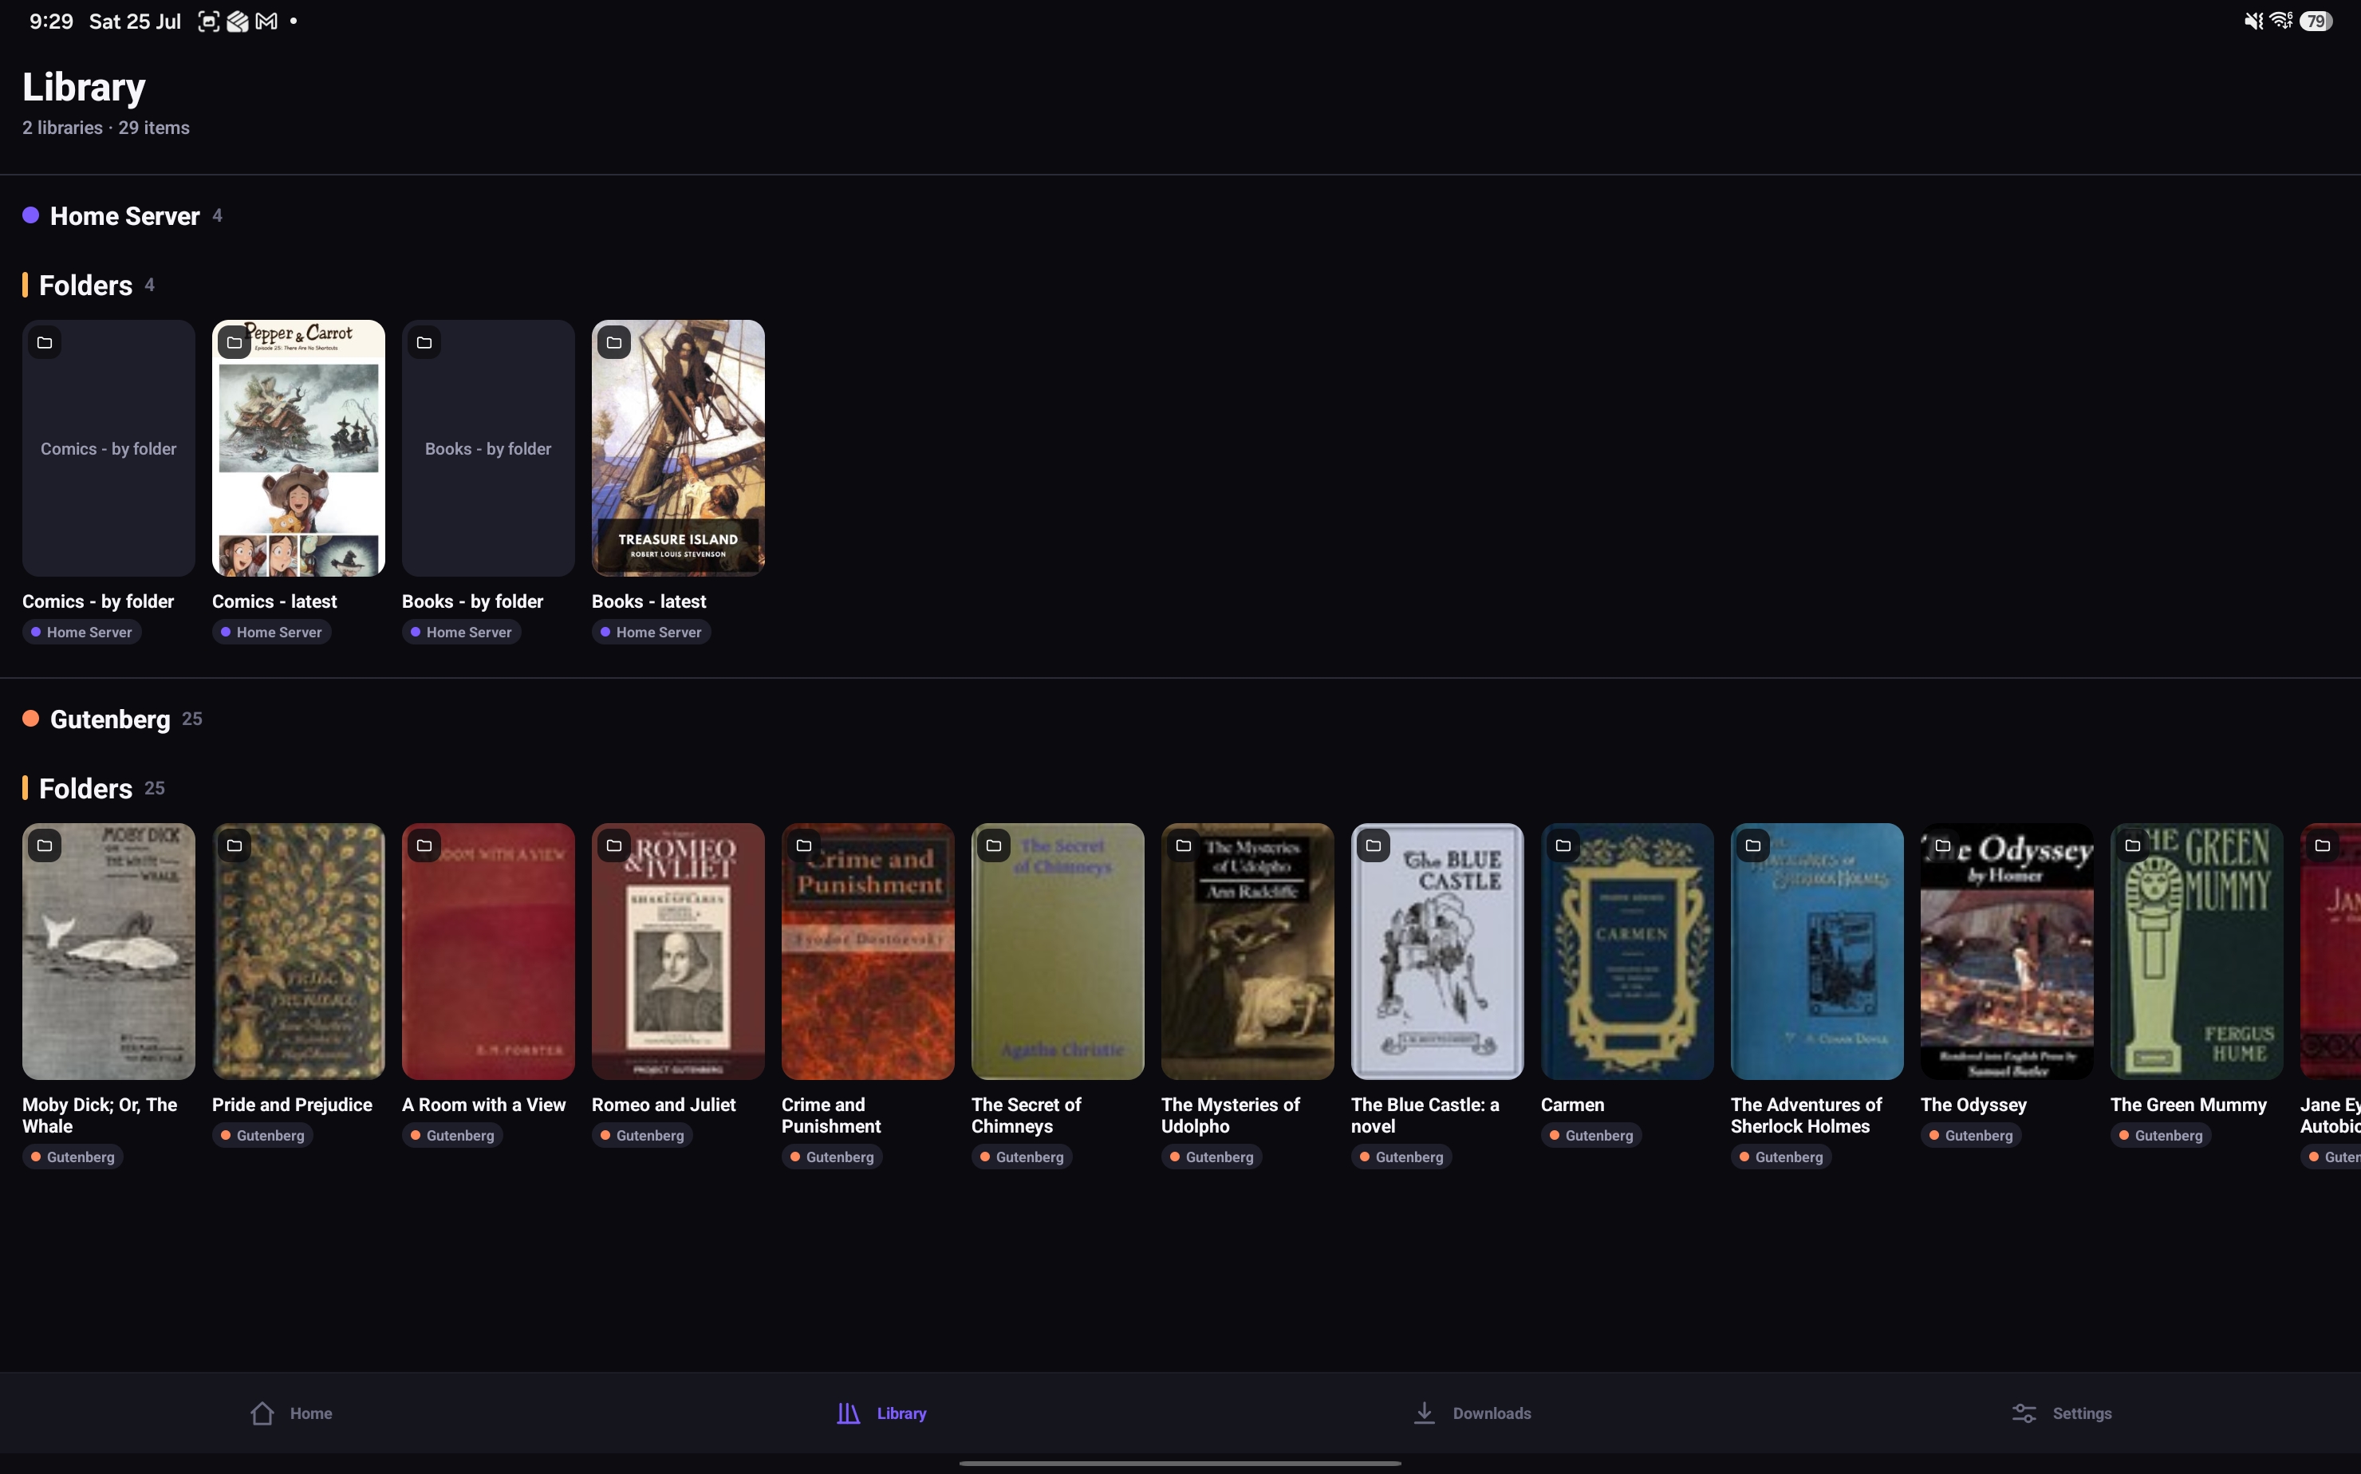Tap folder icon on Comics - latest cover

click(x=234, y=342)
